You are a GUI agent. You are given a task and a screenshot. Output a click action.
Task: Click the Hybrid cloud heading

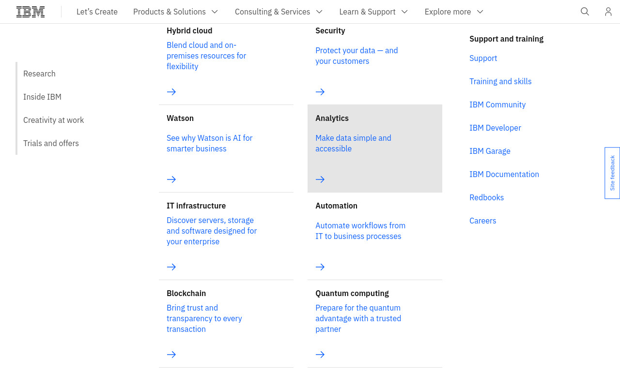[189, 30]
